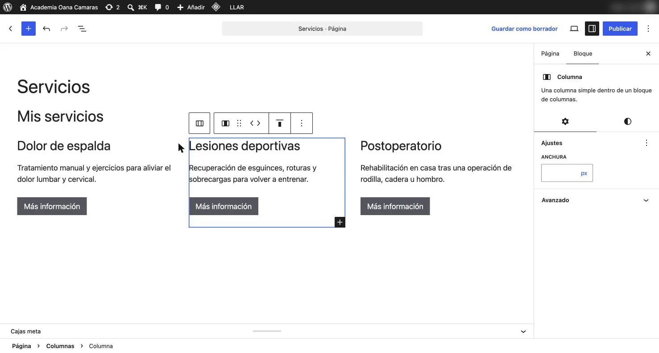
Task: Open the styles half-circle tab
Action: (628, 121)
